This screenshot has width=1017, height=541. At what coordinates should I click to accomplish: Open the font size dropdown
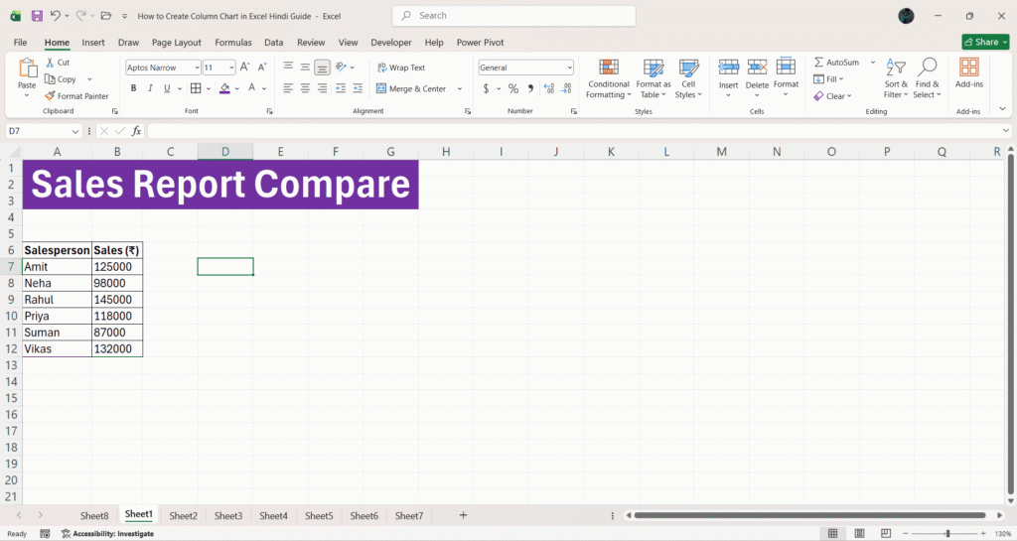[231, 68]
